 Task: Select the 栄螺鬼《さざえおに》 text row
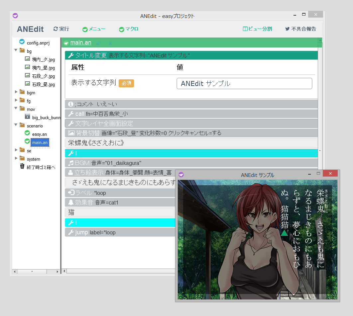tap(191, 143)
